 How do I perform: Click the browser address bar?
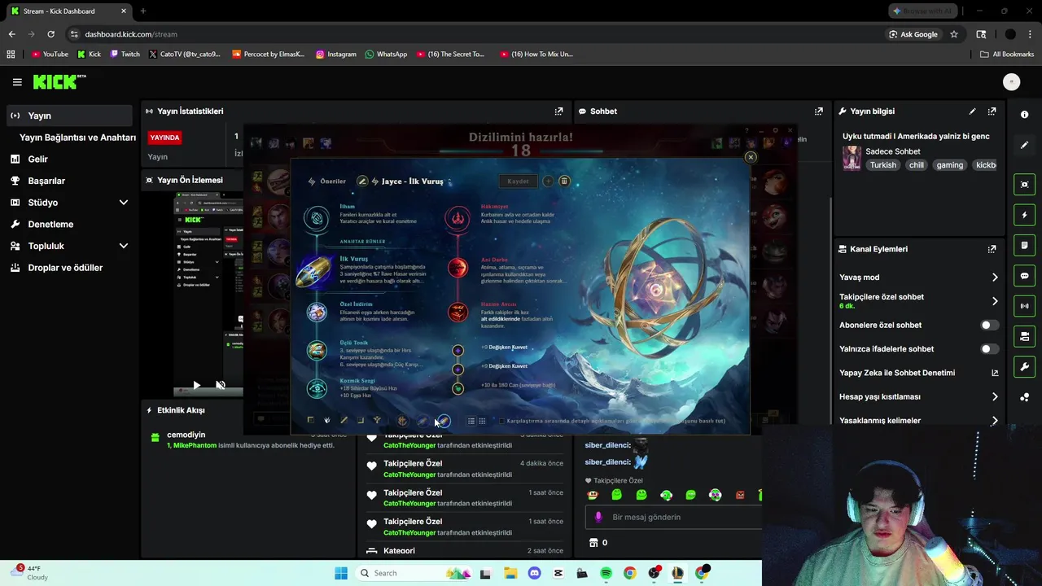point(472,34)
